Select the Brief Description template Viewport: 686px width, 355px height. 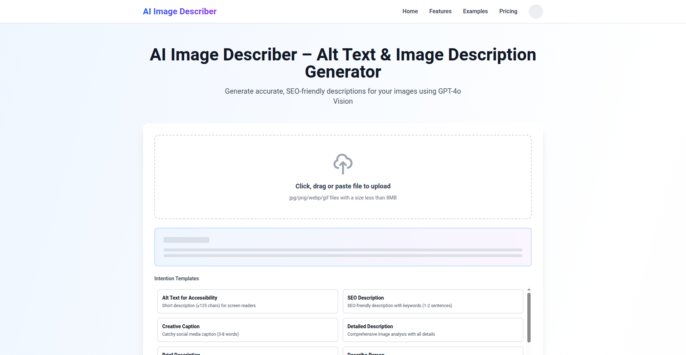coord(248,352)
